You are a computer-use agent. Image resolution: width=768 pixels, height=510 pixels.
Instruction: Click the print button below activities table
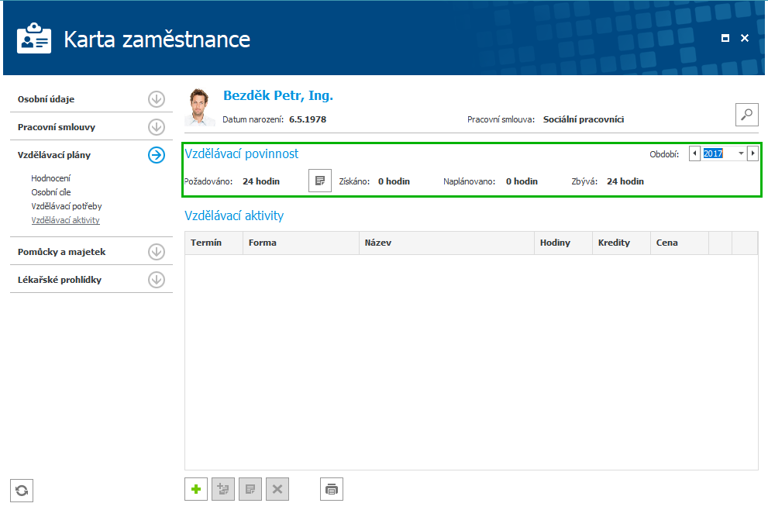[332, 489]
